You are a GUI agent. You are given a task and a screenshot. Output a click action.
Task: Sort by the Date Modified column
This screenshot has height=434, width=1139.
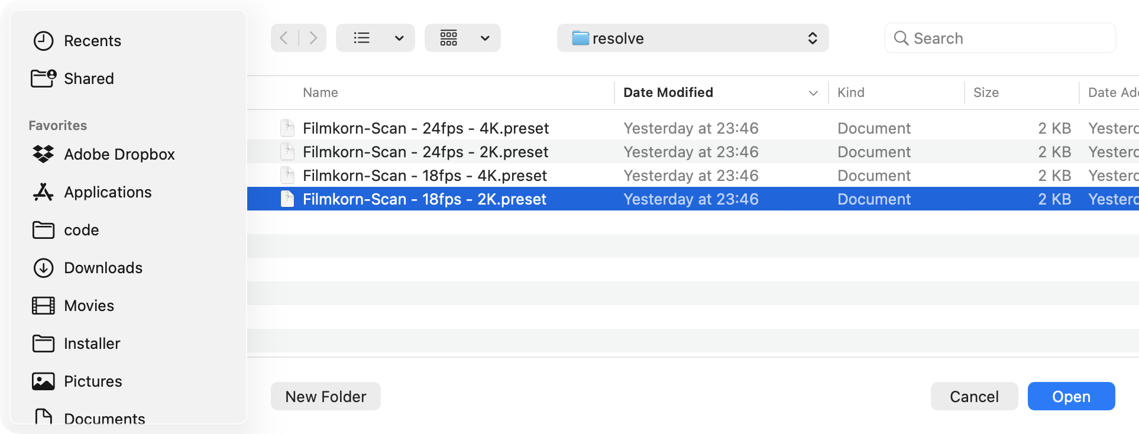pos(668,92)
